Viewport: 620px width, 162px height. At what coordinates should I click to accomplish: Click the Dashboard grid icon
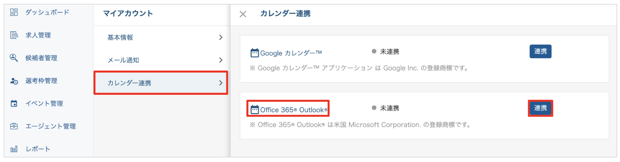coord(14,12)
